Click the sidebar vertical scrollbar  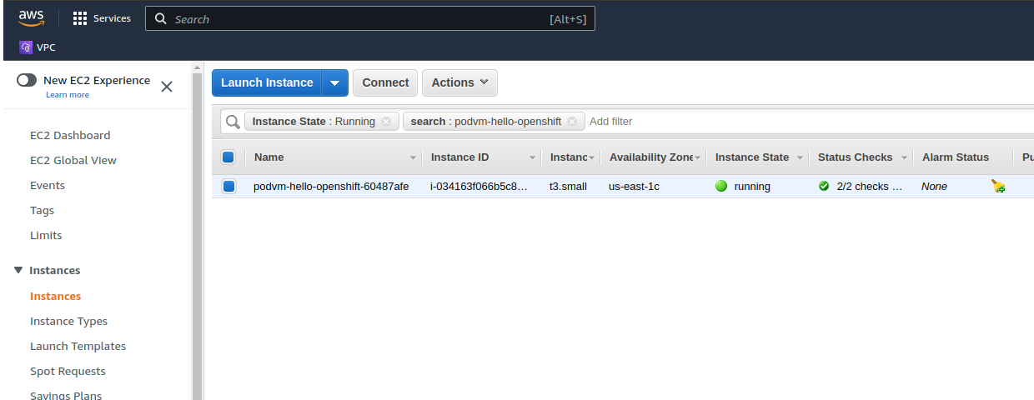tap(197, 233)
